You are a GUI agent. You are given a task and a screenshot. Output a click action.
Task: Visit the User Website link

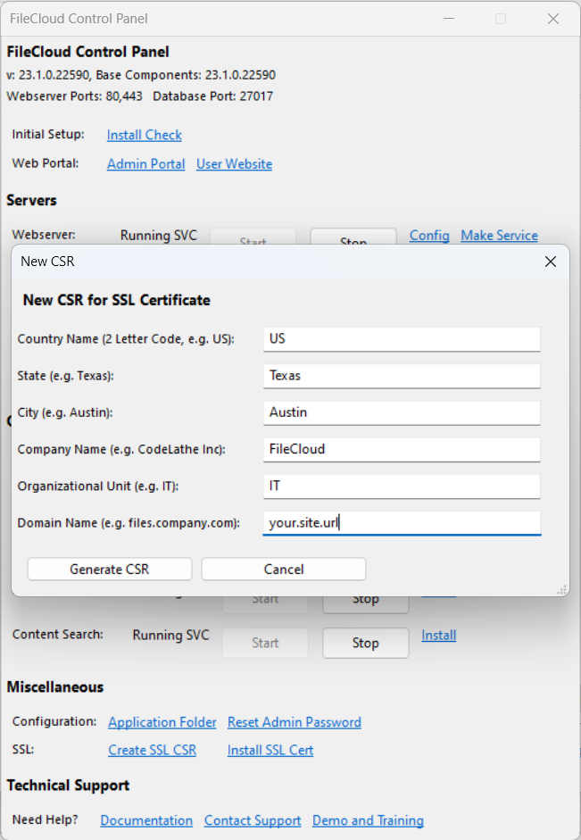[x=234, y=164]
